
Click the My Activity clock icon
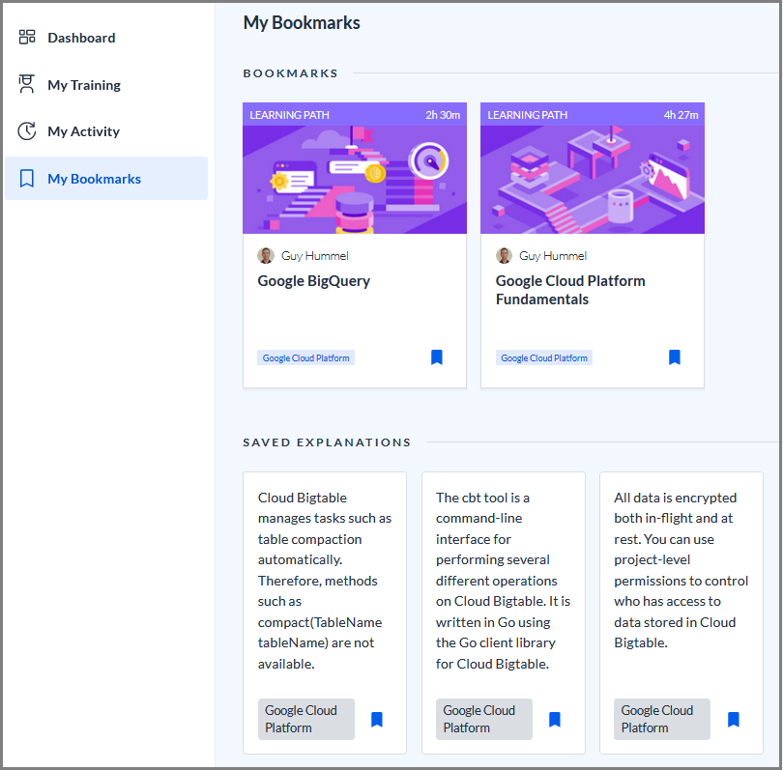pyautogui.click(x=27, y=131)
